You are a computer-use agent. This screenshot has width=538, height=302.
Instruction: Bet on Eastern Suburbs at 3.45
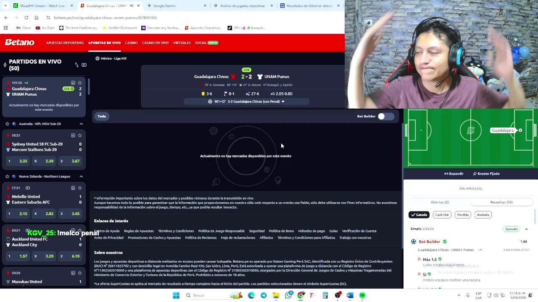tap(70, 214)
